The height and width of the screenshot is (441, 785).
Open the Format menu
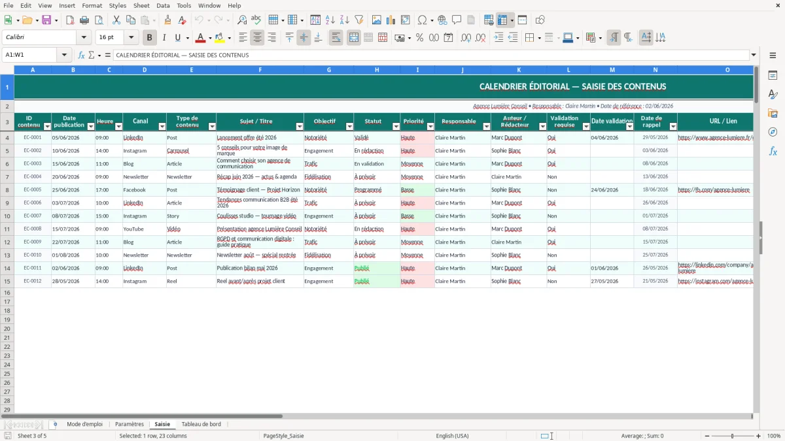pos(92,5)
